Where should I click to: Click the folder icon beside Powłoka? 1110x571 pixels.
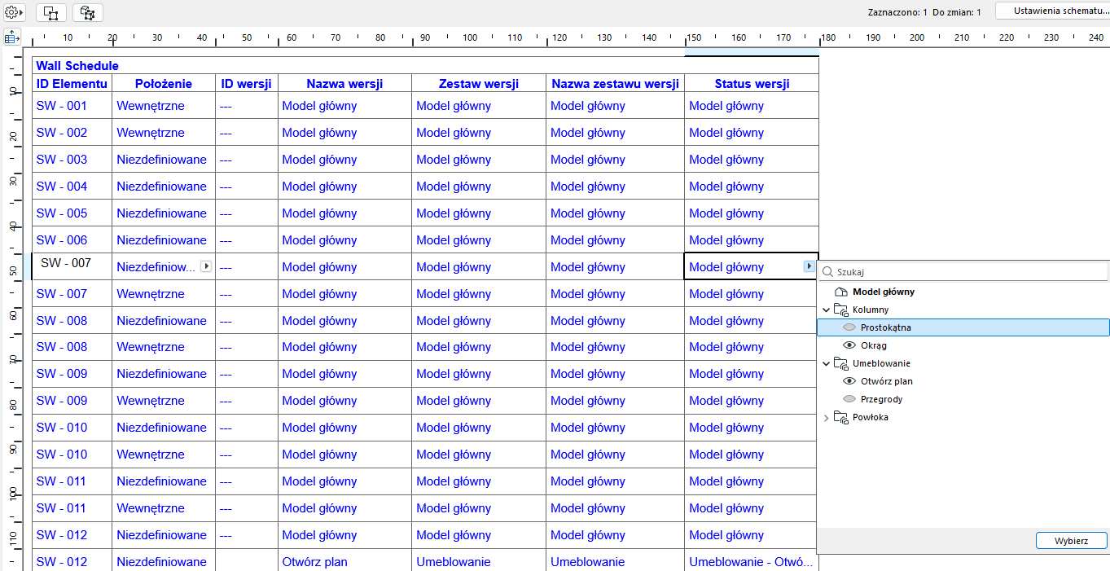point(840,417)
